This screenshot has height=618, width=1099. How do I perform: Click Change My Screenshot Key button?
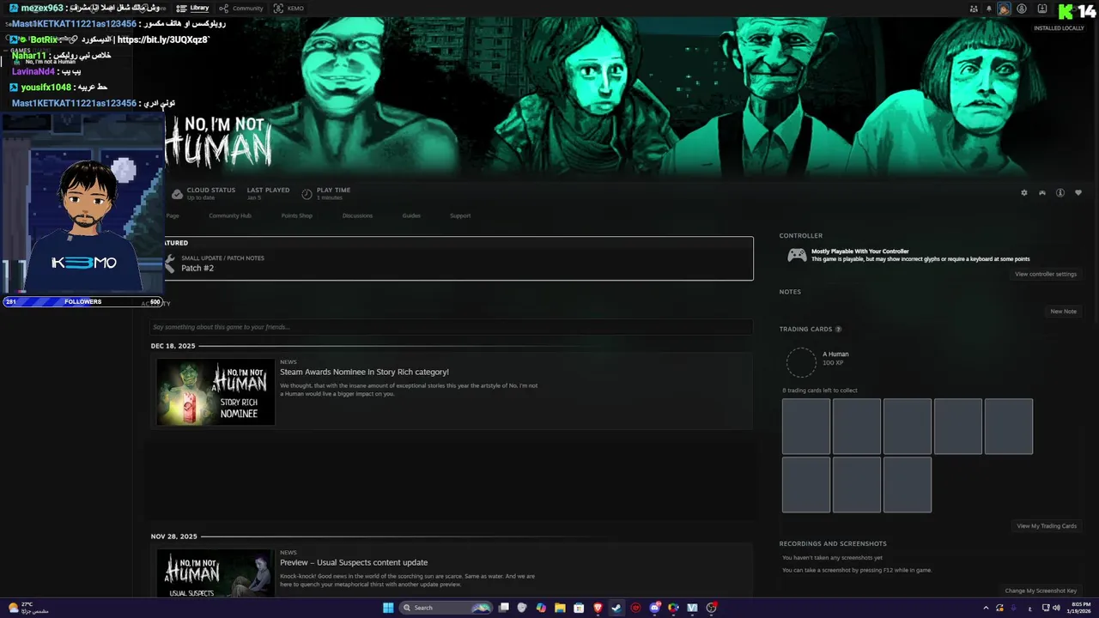[x=1041, y=591]
